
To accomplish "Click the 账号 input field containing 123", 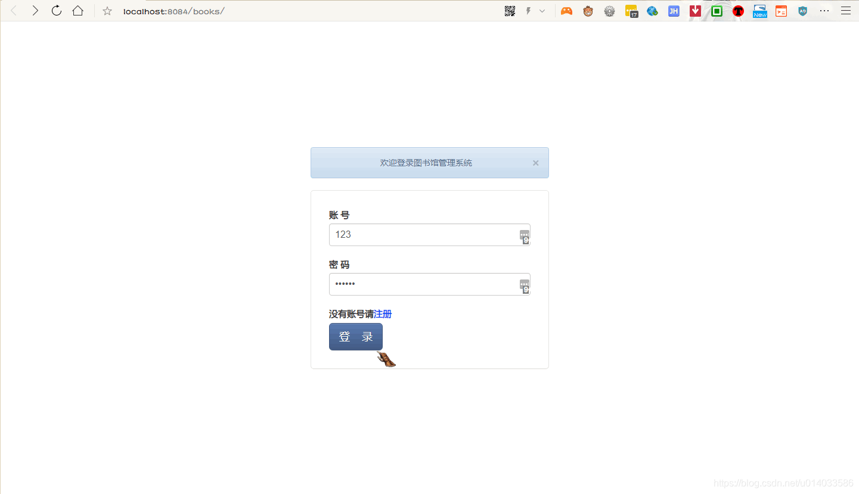I will (429, 235).
